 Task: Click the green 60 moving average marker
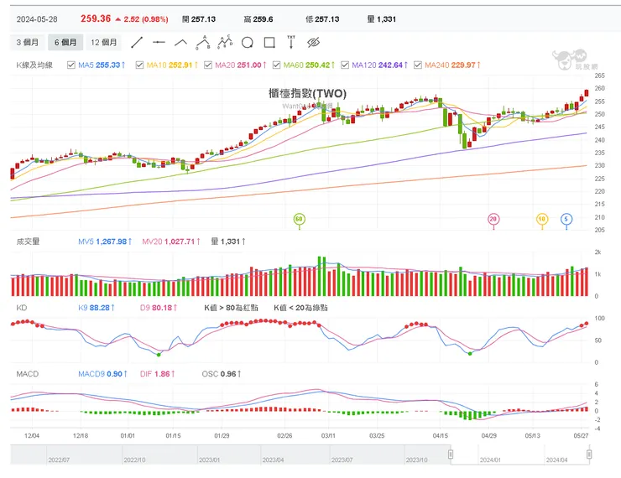[299, 219]
